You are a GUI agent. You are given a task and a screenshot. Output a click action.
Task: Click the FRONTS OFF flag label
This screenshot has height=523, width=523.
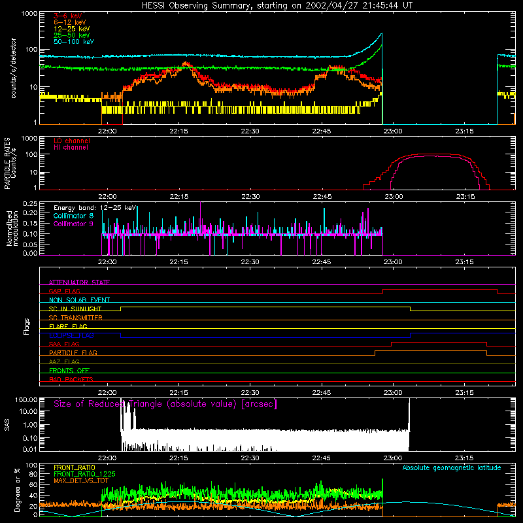point(69,370)
